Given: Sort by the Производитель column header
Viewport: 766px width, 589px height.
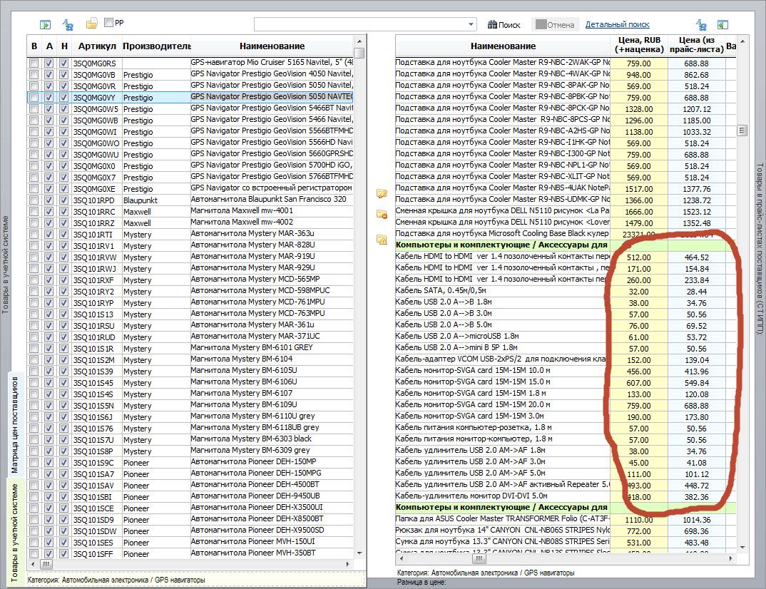Looking at the screenshot, I should pos(156,46).
